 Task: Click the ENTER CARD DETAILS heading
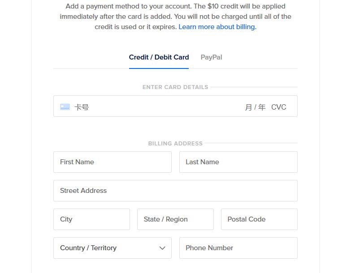point(175,87)
